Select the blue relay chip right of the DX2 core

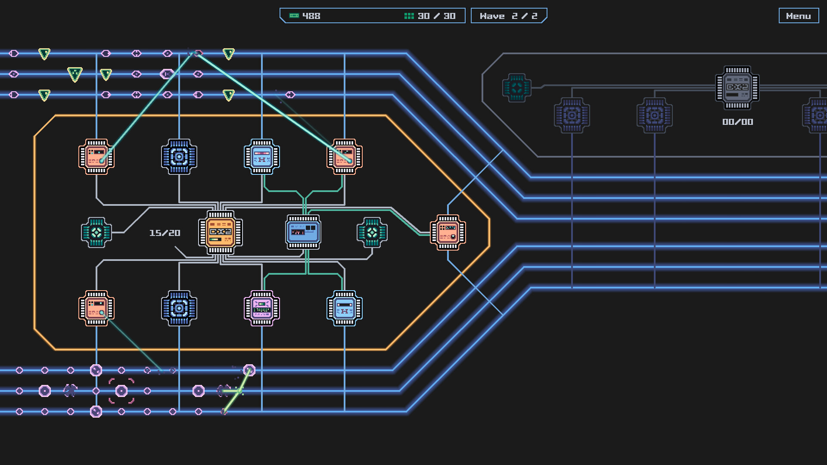pyautogui.click(x=303, y=232)
